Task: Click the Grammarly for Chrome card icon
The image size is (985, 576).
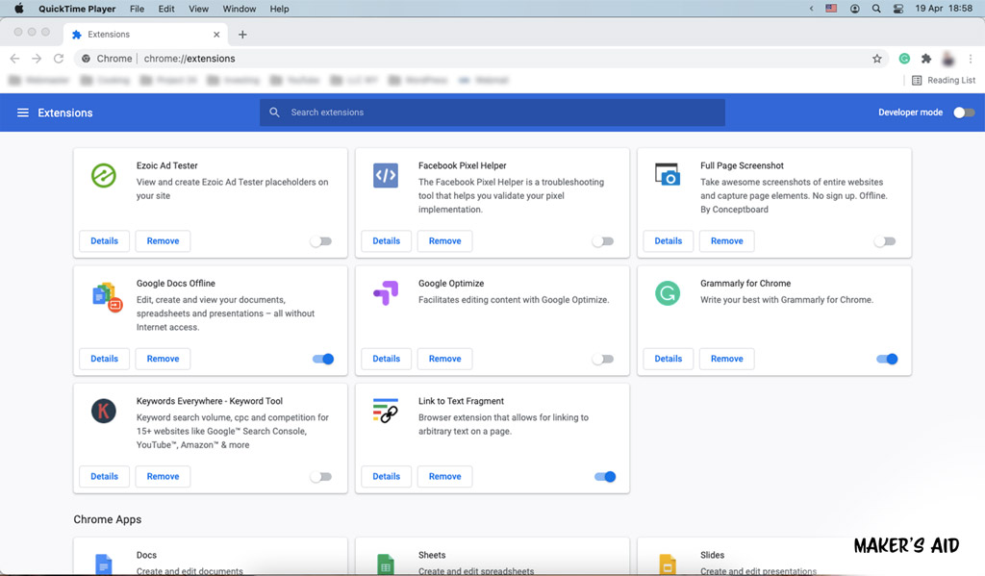Action: click(x=668, y=293)
